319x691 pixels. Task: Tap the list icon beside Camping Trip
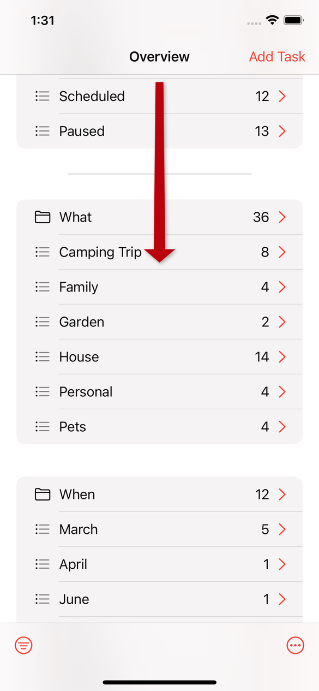43,252
